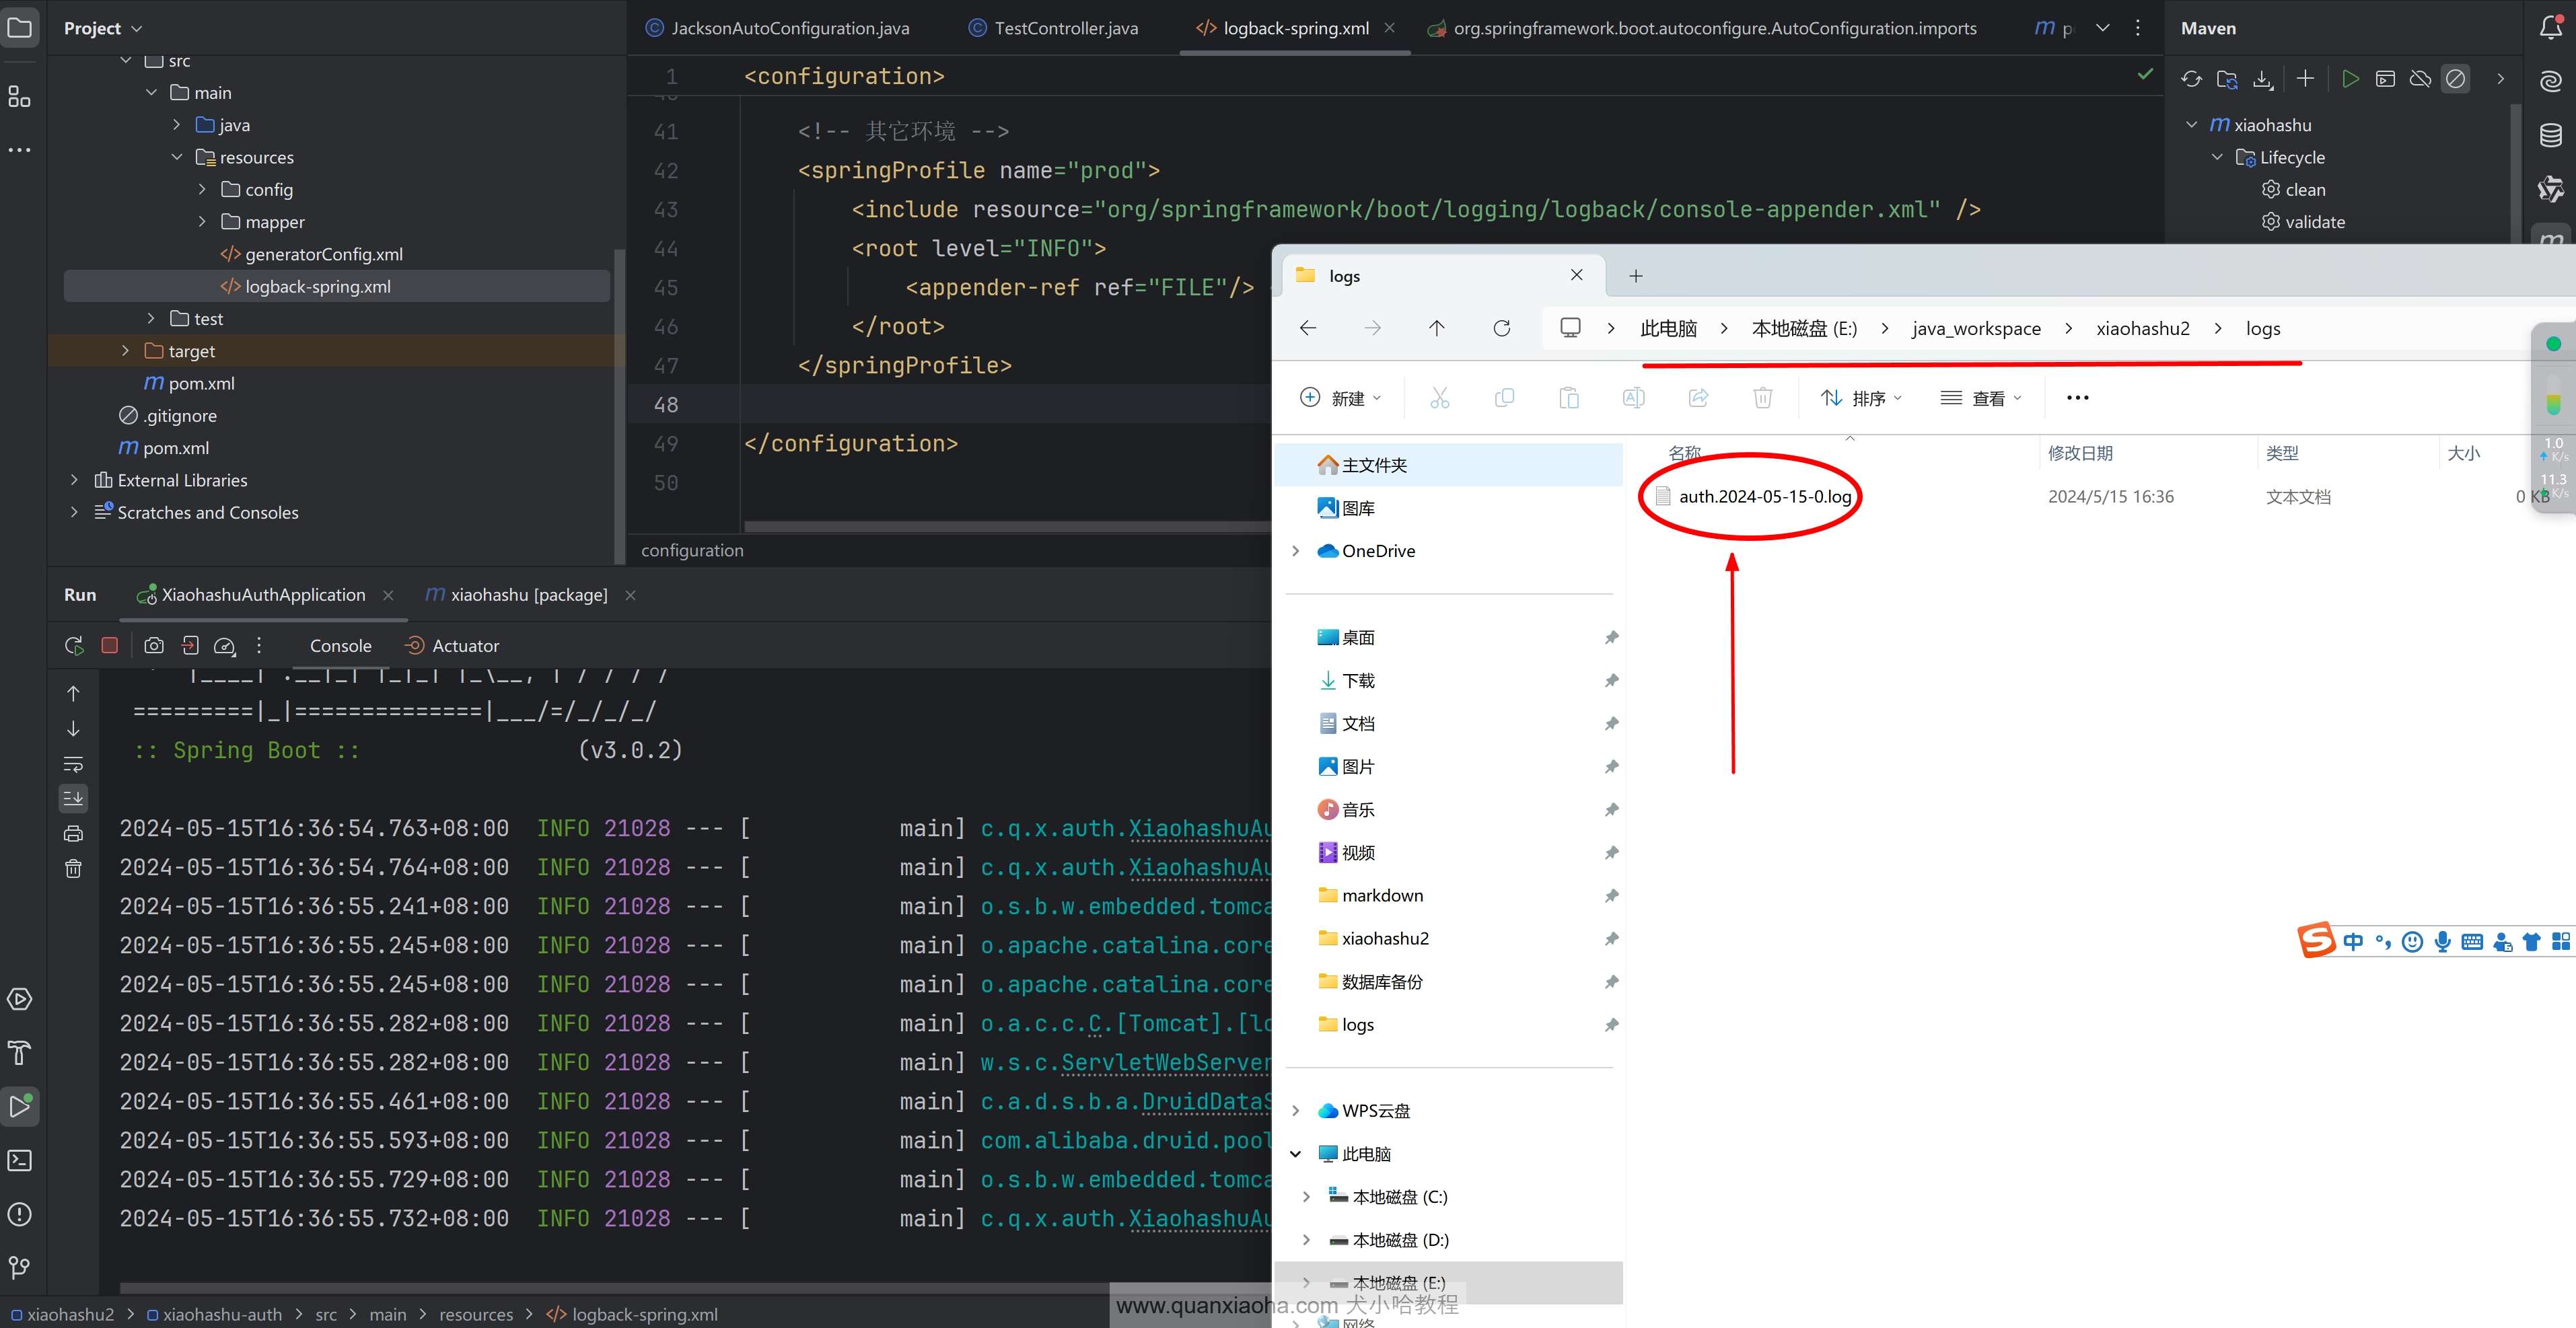
Task: Clear console with the trash icon
Action: 74,868
